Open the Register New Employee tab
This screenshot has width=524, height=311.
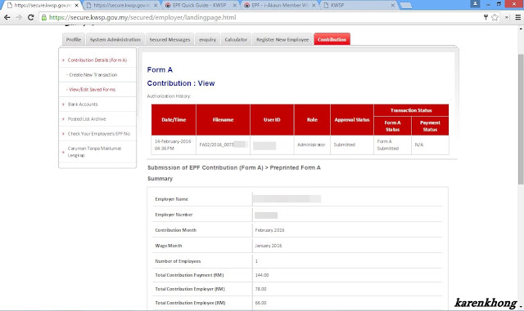coord(282,39)
